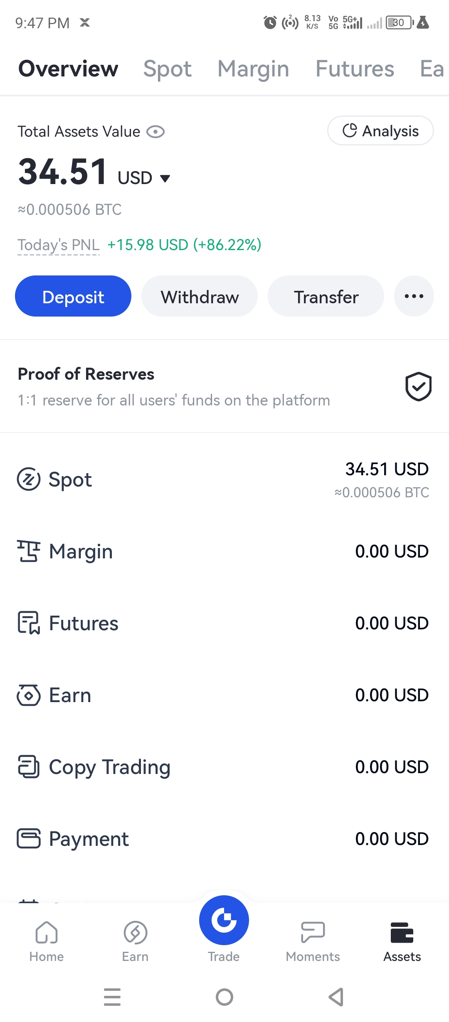Screen dimensions: 449x1022
Task: Switch to the Futures tab
Action: click(355, 69)
